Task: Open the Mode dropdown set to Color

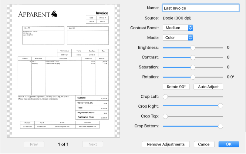Action: [178, 38]
